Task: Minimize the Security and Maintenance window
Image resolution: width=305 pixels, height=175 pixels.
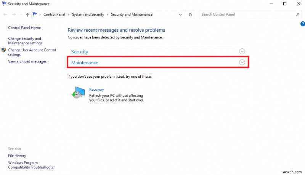Action: pos(271,4)
